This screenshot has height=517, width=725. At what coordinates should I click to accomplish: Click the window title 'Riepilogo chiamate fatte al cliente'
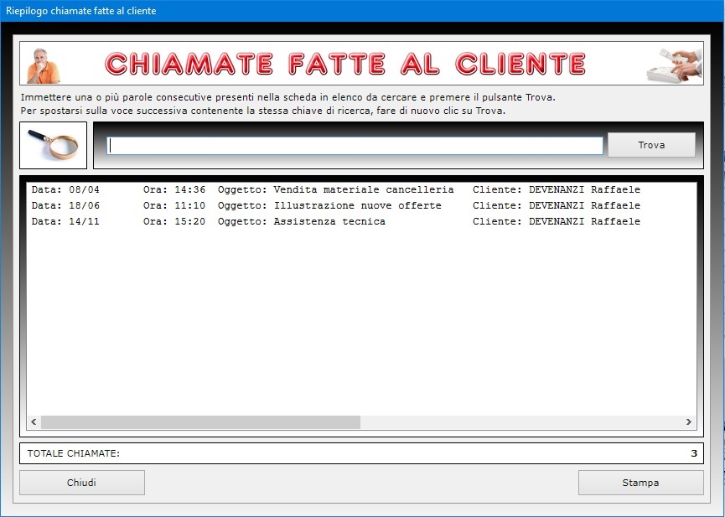point(81,11)
